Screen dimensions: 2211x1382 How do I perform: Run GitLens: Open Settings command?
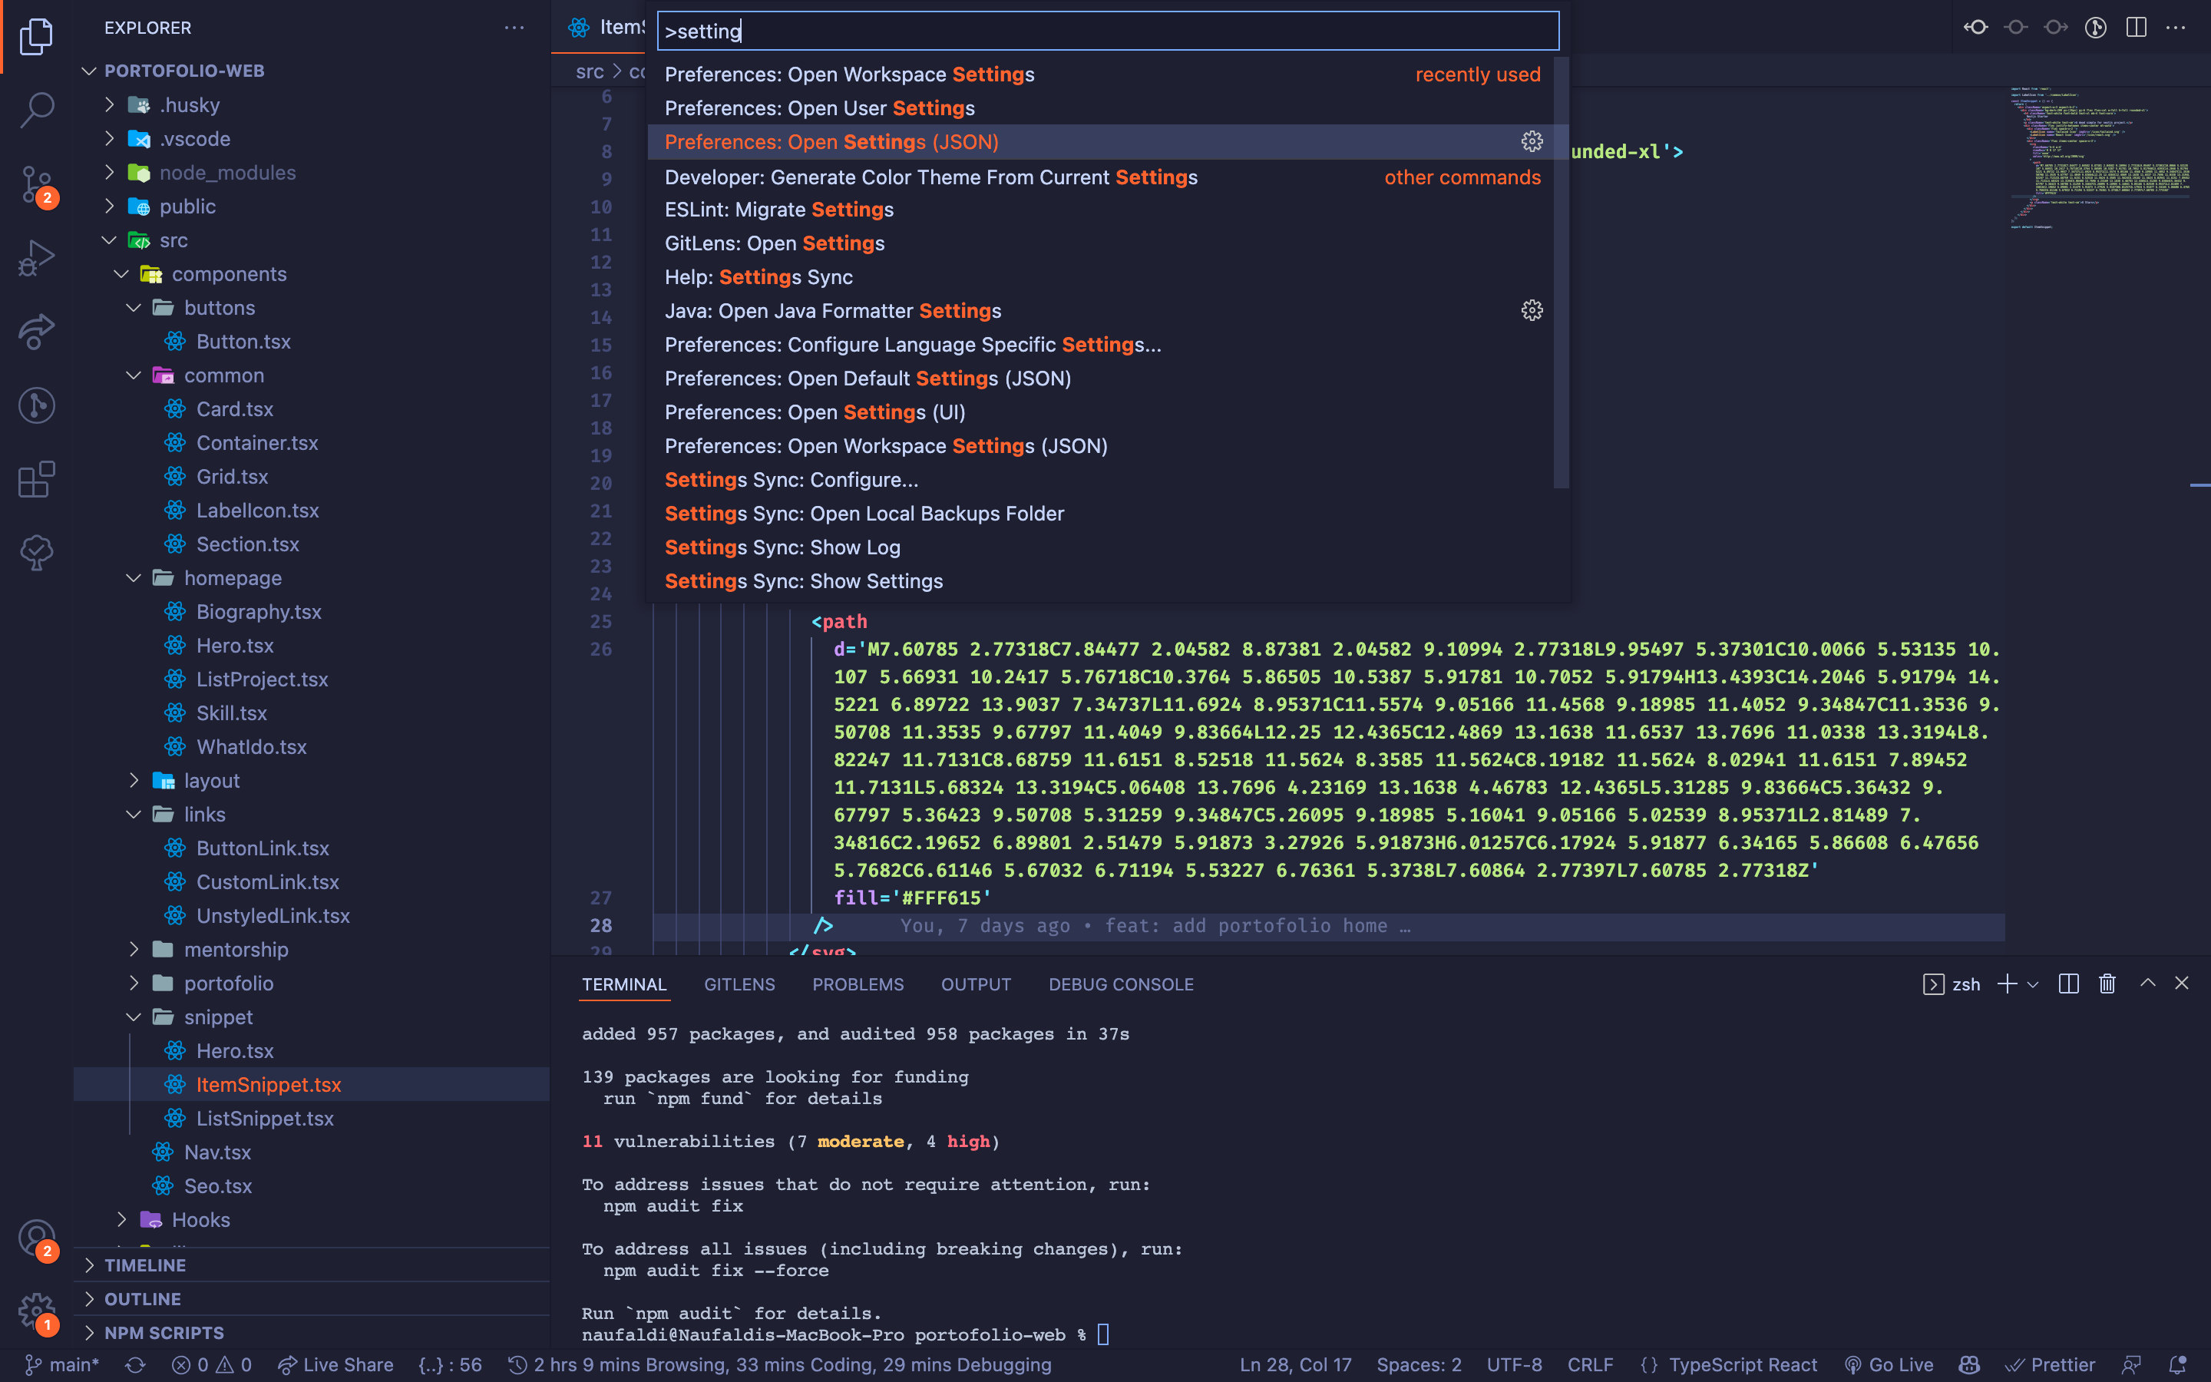pyautogui.click(x=1100, y=243)
